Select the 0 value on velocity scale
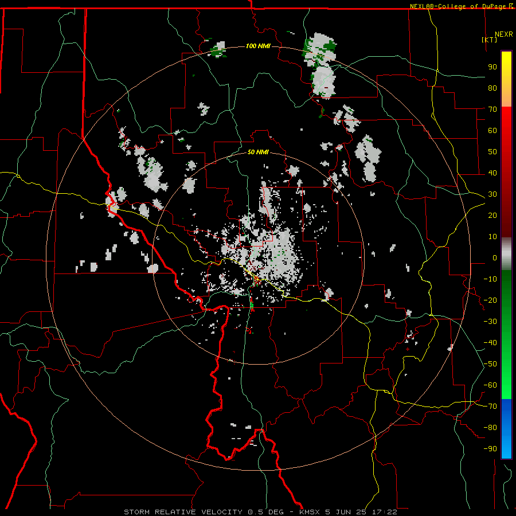 click(x=495, y=257)
